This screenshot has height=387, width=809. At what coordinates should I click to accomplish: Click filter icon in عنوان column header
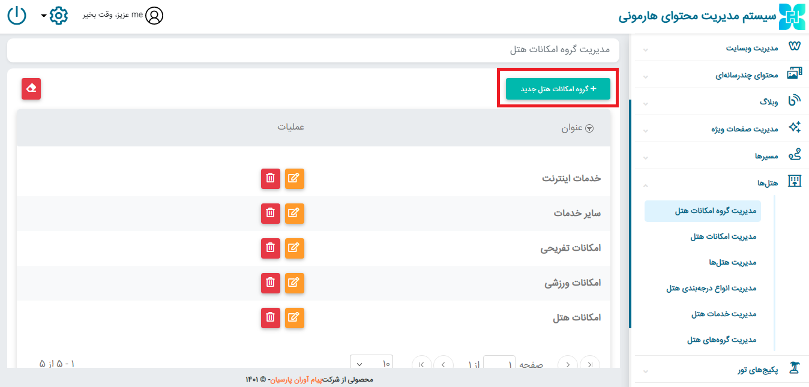click(589, 128)
